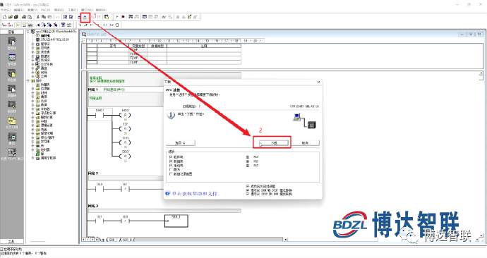Open the 编辑(E) menu
Viewport: 487px width, 258px height.
coord(18,10)
